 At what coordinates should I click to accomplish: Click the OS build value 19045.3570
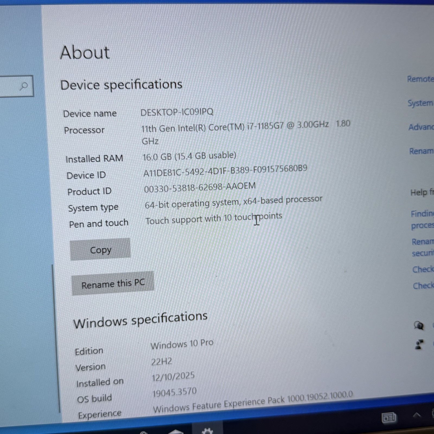[174, 392]
